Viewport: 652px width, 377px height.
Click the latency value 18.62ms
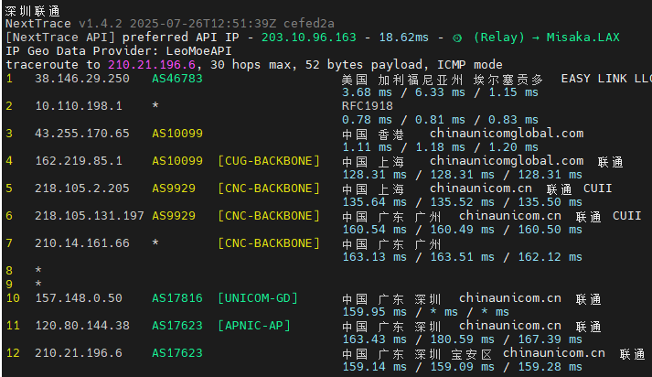pos(403,38)
